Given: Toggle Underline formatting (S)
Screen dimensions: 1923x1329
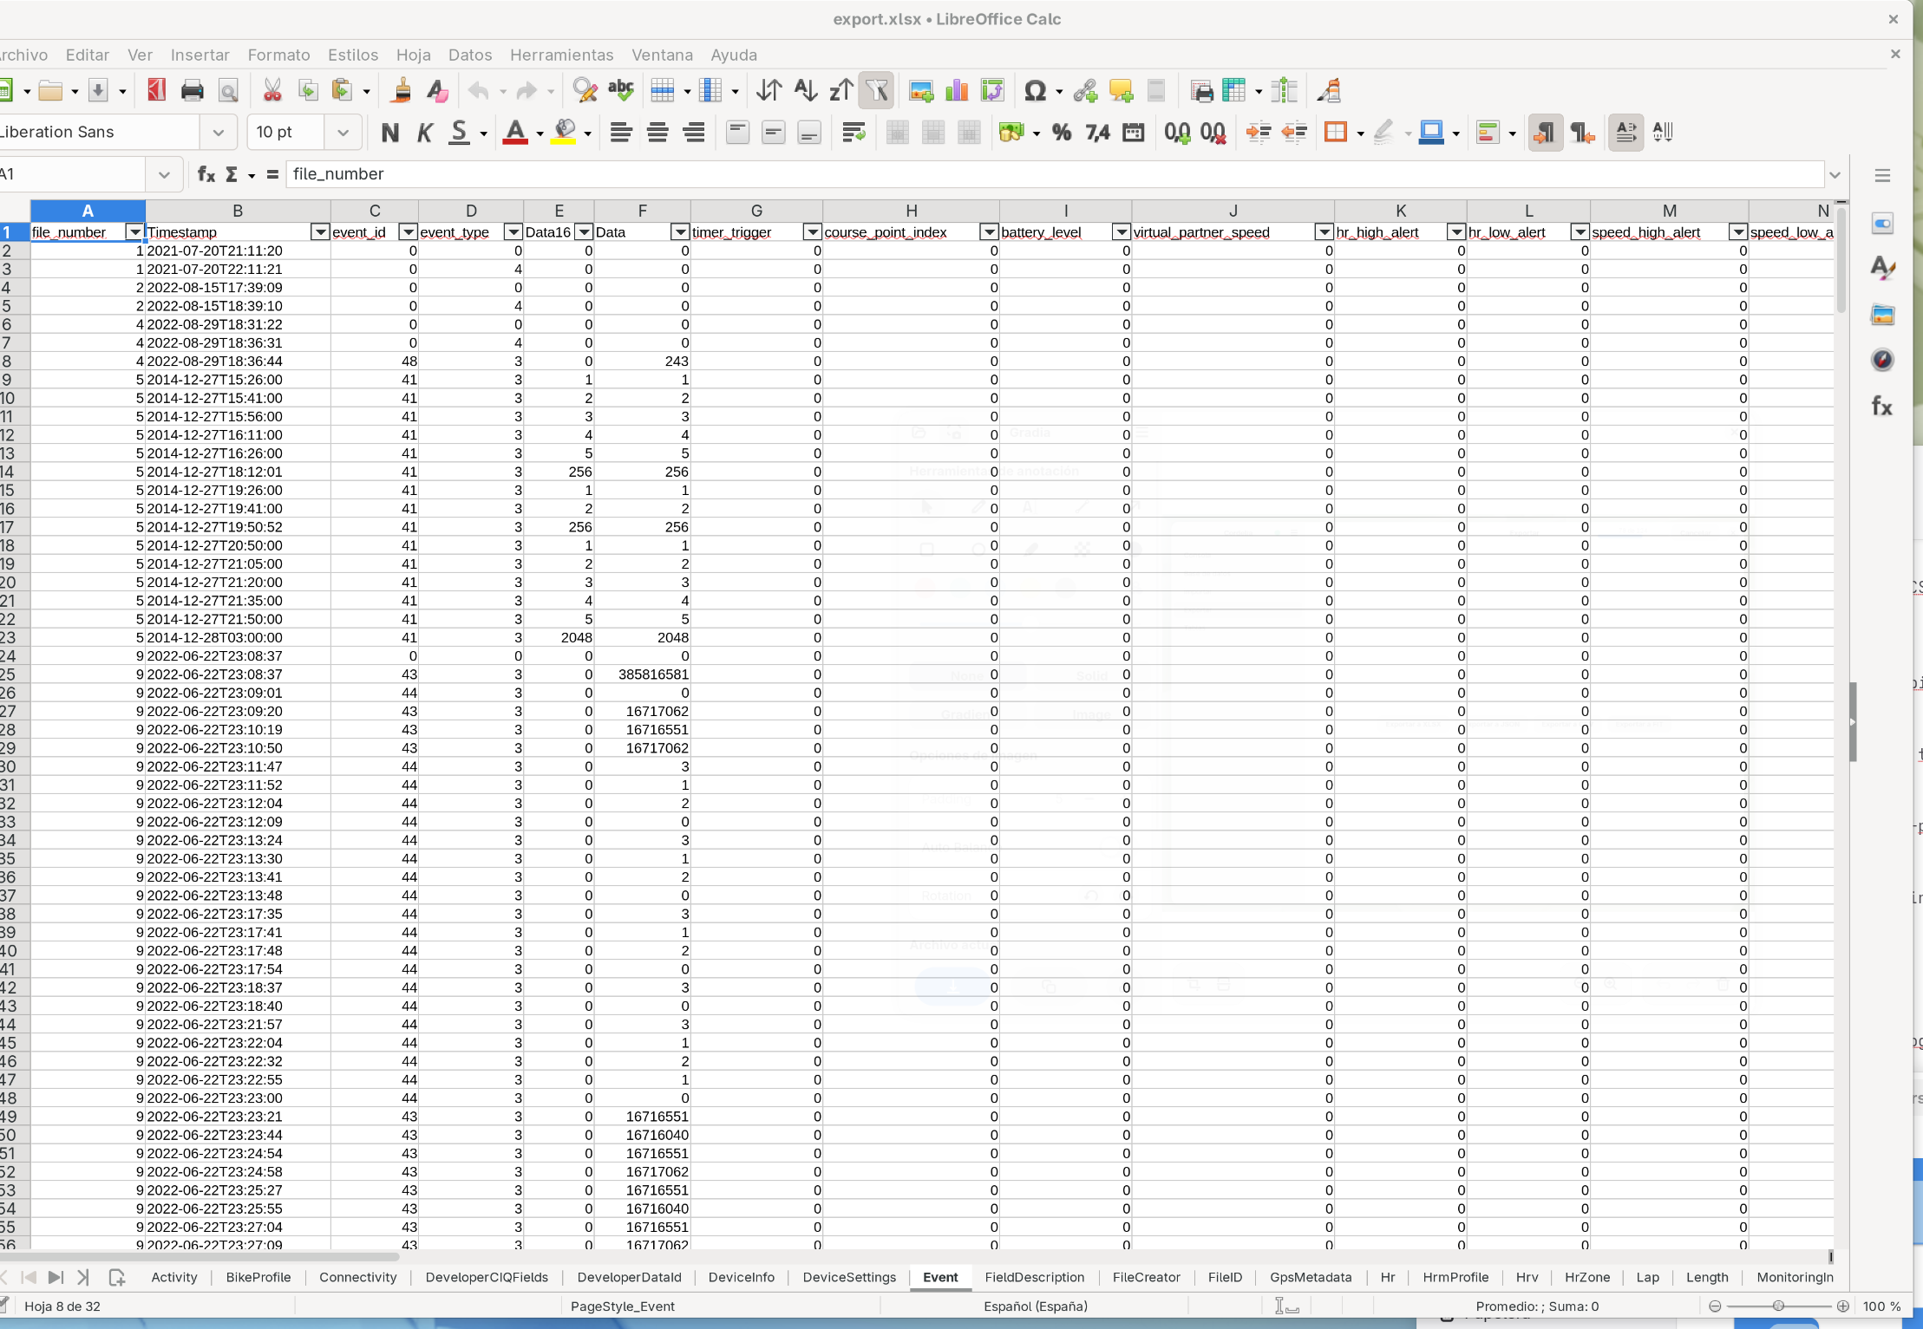Looking at the screenshot, I should (459, 132).
